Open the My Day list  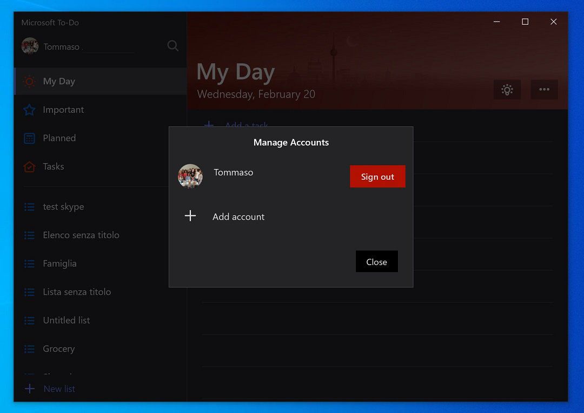tap(100, 81)
